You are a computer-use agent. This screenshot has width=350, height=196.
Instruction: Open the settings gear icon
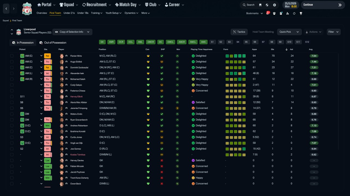click(x=275, y=5)
